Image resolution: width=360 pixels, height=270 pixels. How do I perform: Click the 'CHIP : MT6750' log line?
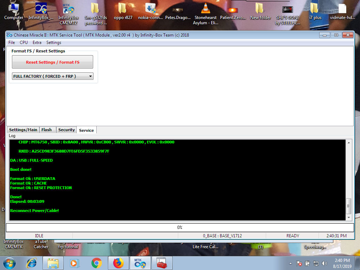click(96, 142)
